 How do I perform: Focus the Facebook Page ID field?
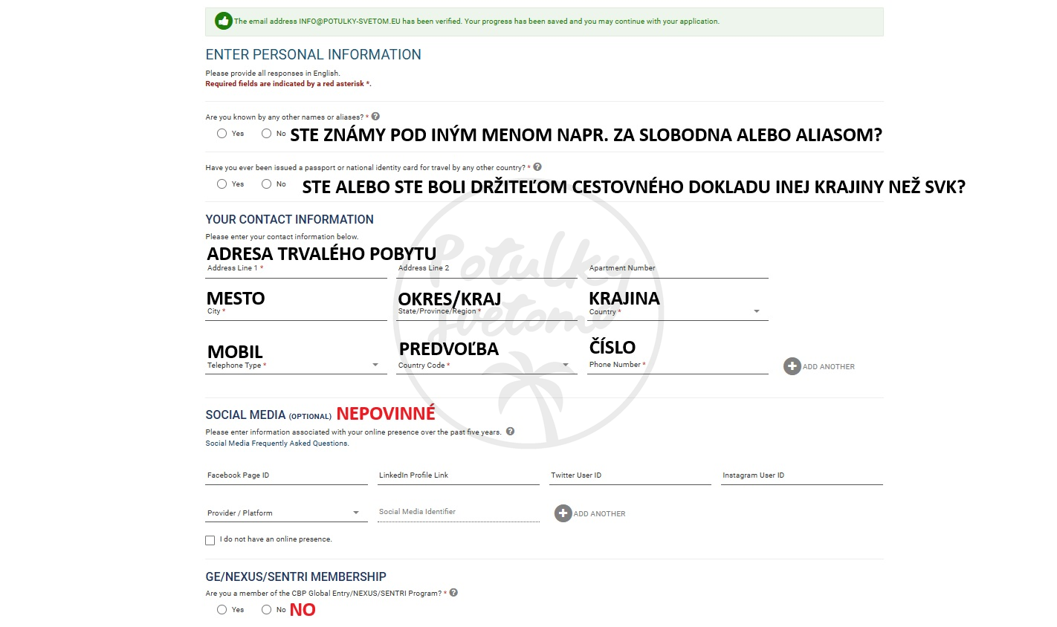286,475
